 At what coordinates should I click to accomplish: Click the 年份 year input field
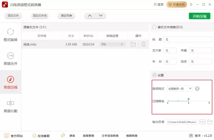tap(170, 62)
